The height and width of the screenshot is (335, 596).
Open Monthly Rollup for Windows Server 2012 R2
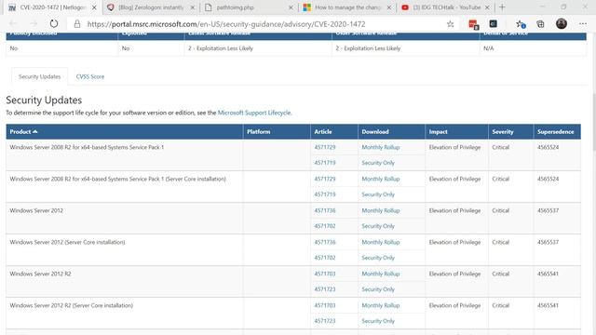381,274
